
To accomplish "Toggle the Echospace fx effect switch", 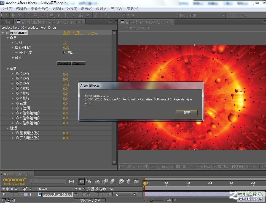I will click(x=7, y=33).
